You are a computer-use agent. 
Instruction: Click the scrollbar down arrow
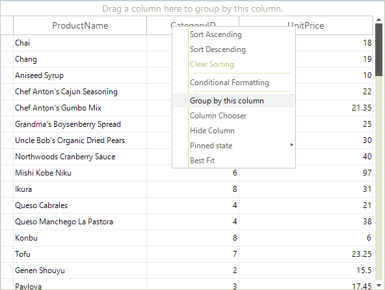[x=379, y=285]
